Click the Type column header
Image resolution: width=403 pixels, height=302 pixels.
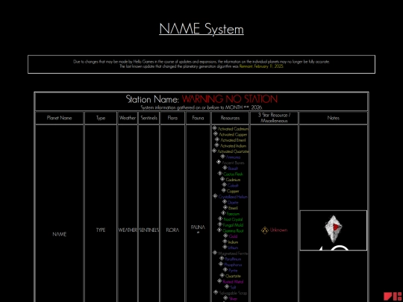[x=101, y=118]
